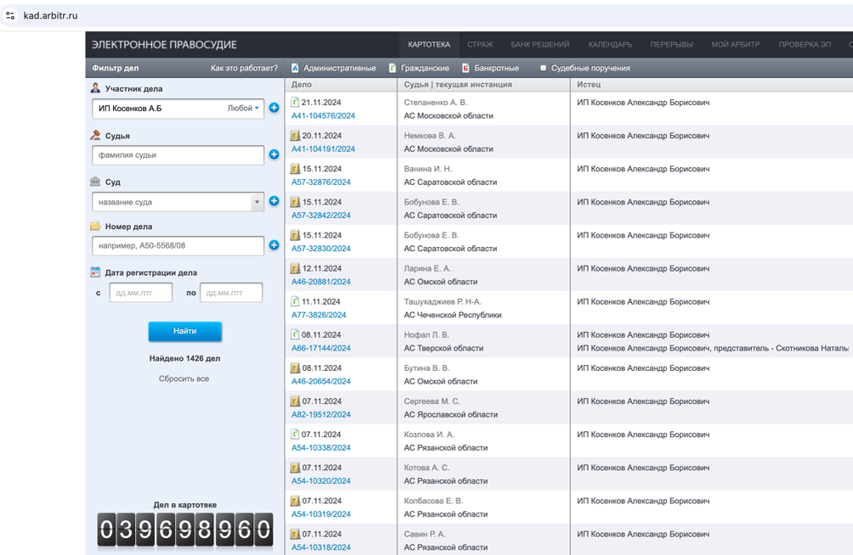Open case A57-32842/2024
The height and width of the screenshot is (555, 853).
point(321,216)
